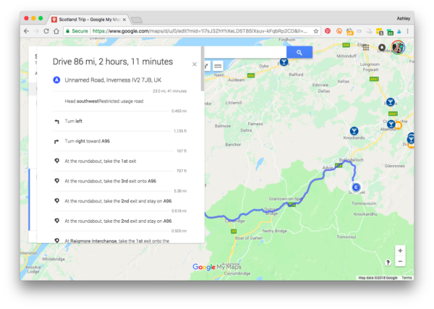Viewport: 434px width, 309px height.
Task: Click the map search input field
Action: pyautogui.click(x=245, y=52)
